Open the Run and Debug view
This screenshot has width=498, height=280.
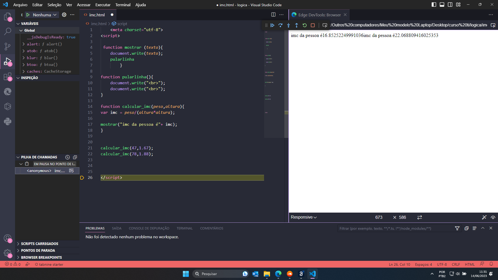tap(8, 62)
